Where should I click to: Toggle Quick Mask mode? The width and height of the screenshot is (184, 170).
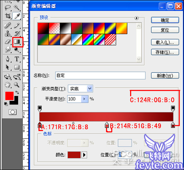12,112
